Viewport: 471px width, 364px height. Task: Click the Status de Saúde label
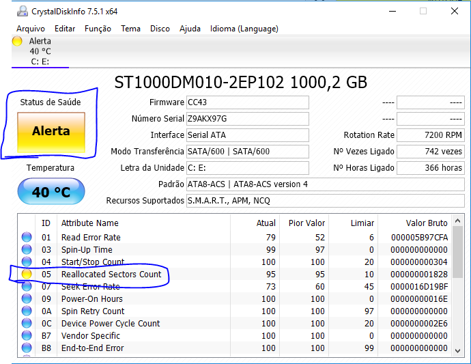51,102
